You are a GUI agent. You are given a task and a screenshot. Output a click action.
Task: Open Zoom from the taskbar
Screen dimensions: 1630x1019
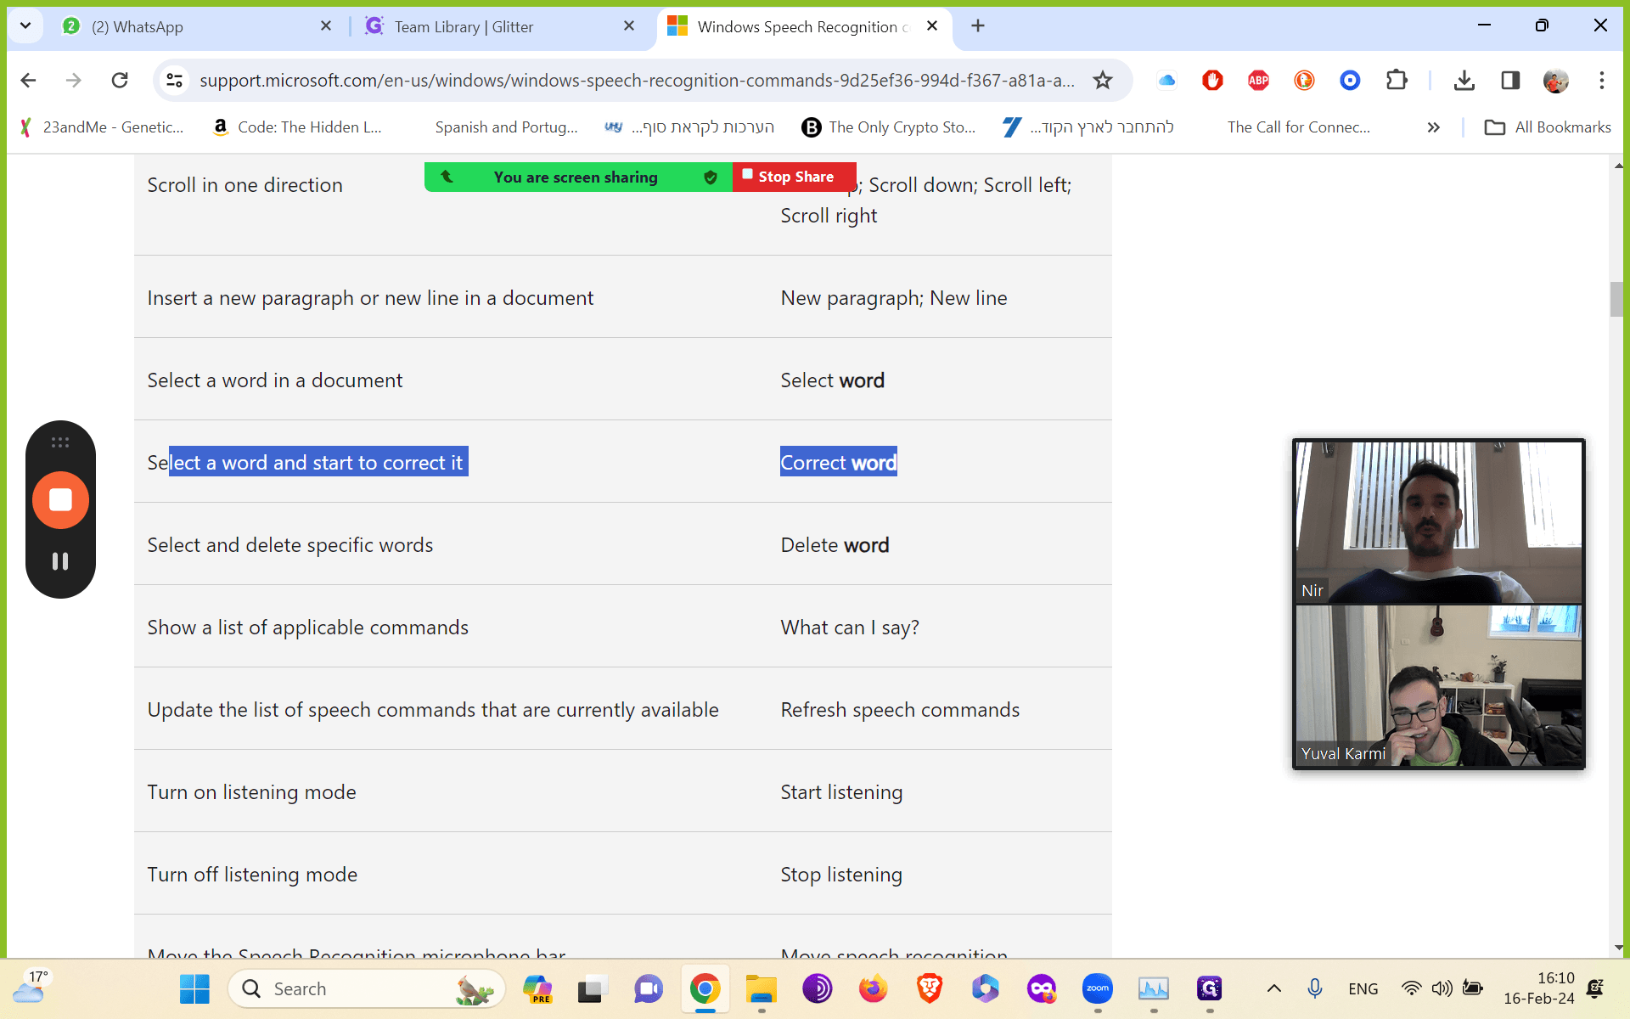click(x=1097, y=988)
